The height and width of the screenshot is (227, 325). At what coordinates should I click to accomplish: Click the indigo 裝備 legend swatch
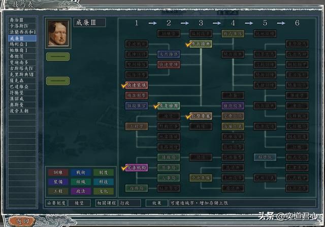[58, 182]
